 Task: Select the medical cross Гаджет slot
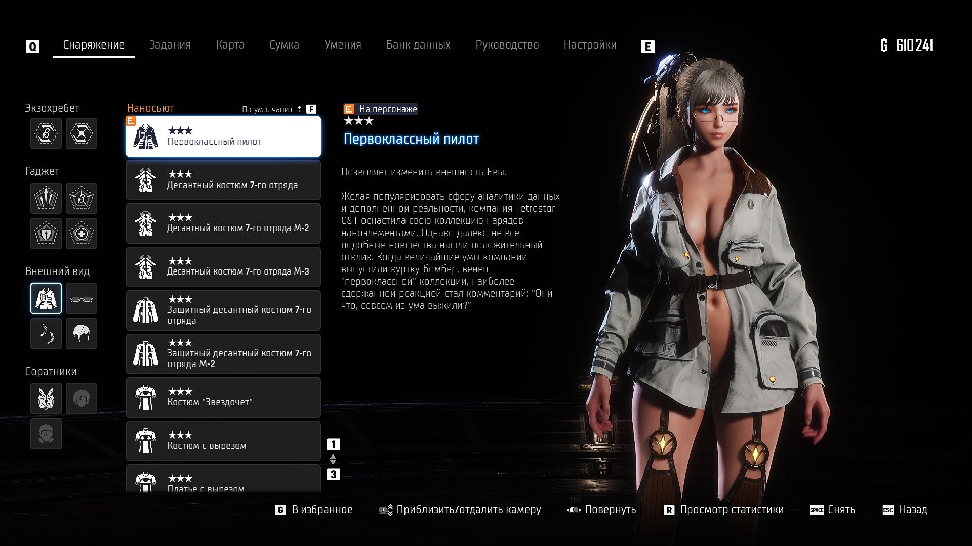82,234
